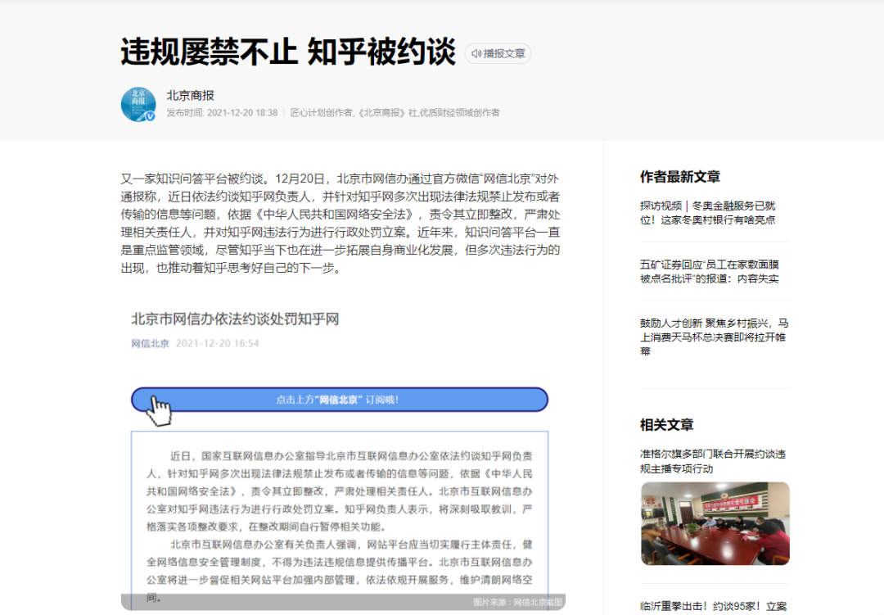
Task: Open article 探访视频｜冬奥金融服务已就位
Action: [x=707, y=213]
